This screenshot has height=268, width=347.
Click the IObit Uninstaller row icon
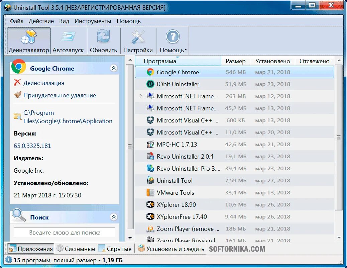(150, 84)
